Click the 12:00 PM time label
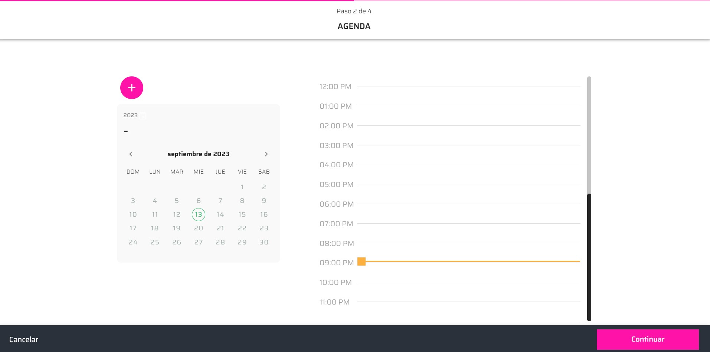The image size is (710, 352). [335, 86]
